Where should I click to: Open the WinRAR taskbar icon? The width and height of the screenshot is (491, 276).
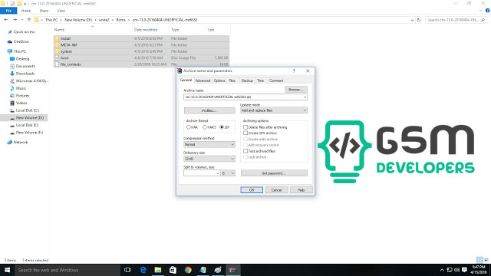pyautogui.click(x=233, y=270)
